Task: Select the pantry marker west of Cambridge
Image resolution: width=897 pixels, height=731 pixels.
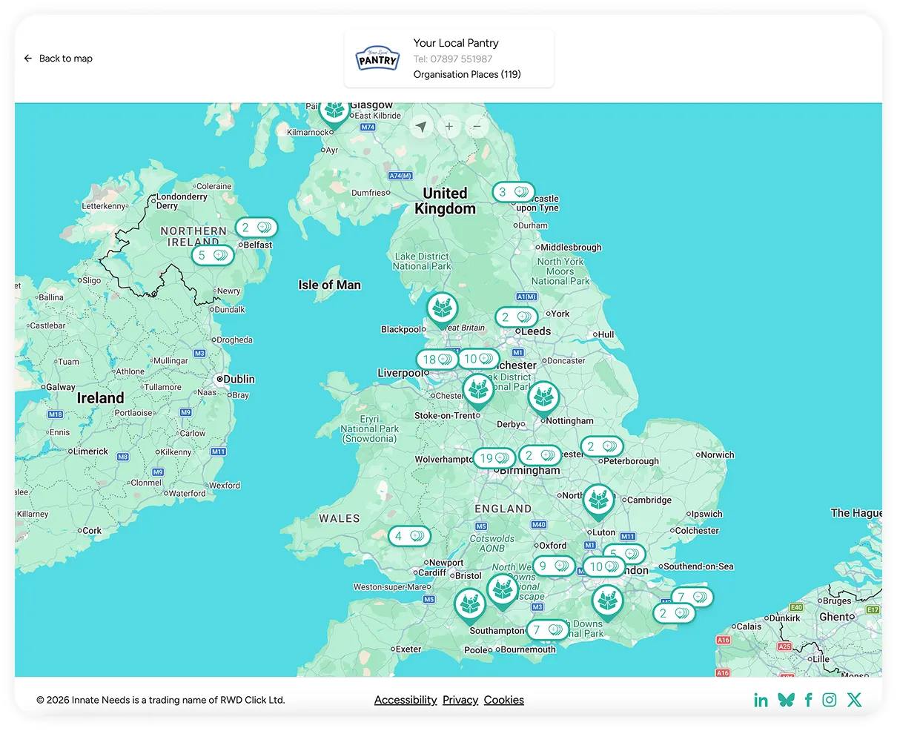Action: click(598, 502)
